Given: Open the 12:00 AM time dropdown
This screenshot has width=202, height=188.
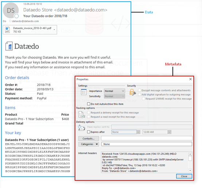Looking at the screenshot, I should (x=169, y=132).
